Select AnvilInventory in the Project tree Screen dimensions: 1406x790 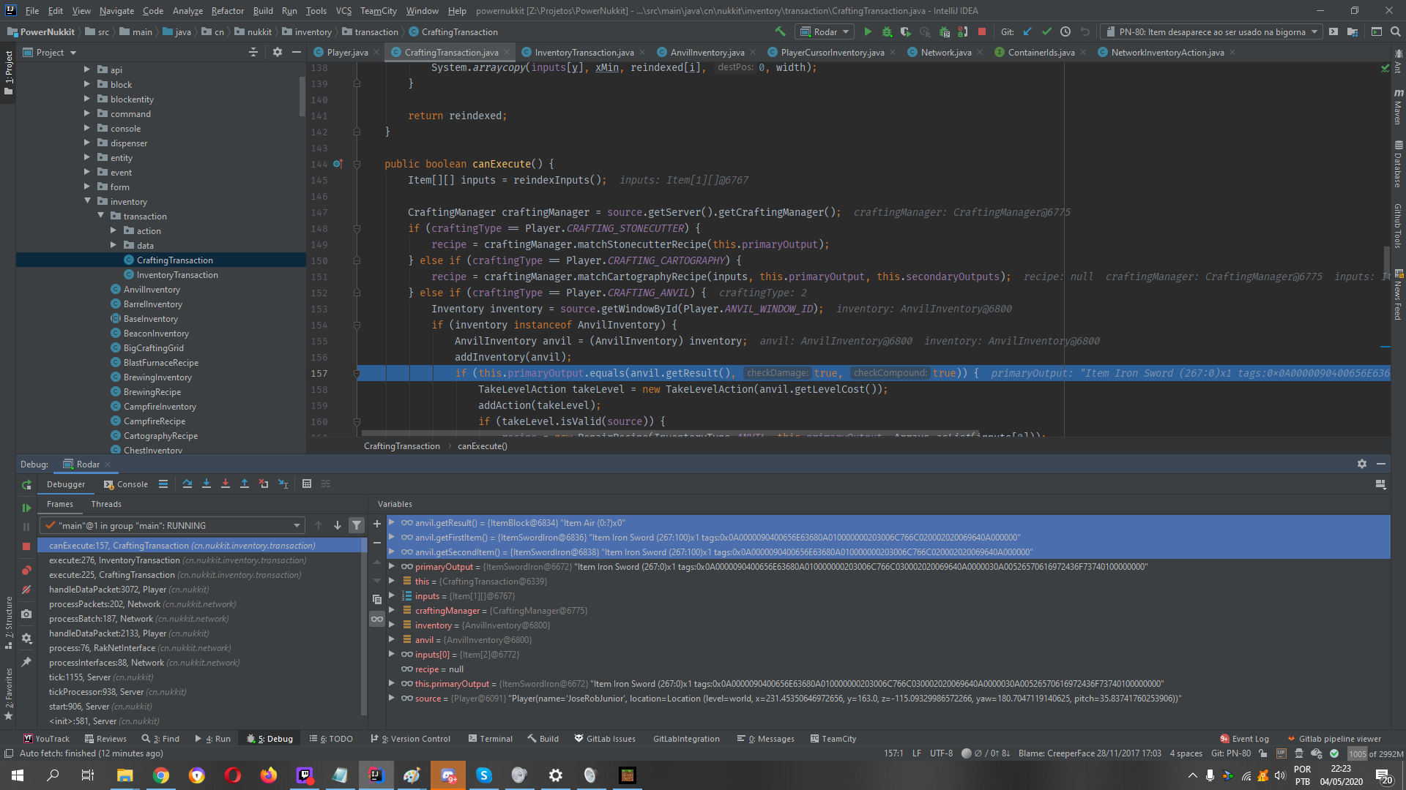pos(152,289)
